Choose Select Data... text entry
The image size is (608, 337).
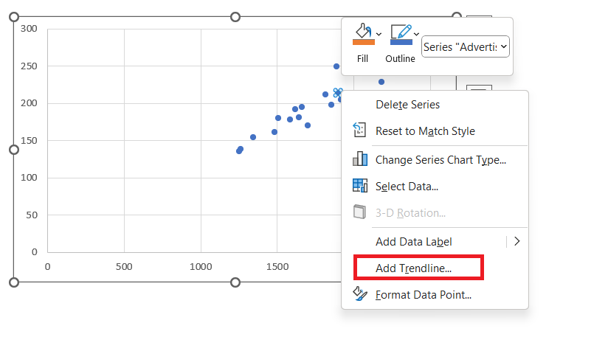(407, 187)
